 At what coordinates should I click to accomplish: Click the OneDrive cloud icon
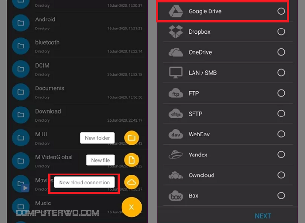(176, 52)
